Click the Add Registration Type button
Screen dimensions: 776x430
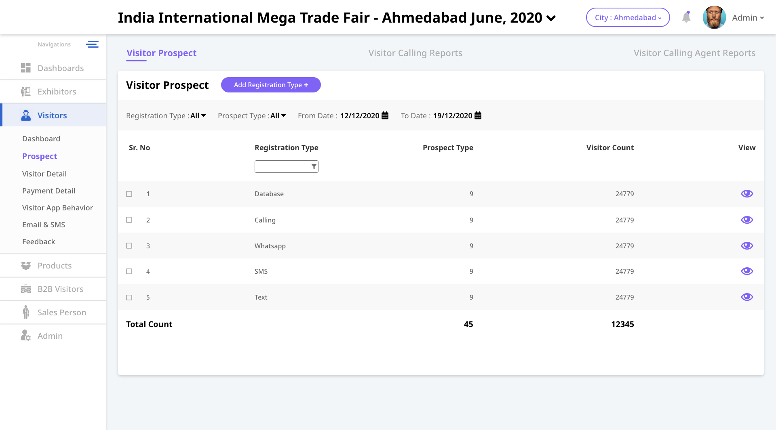[x=271, y=85]
